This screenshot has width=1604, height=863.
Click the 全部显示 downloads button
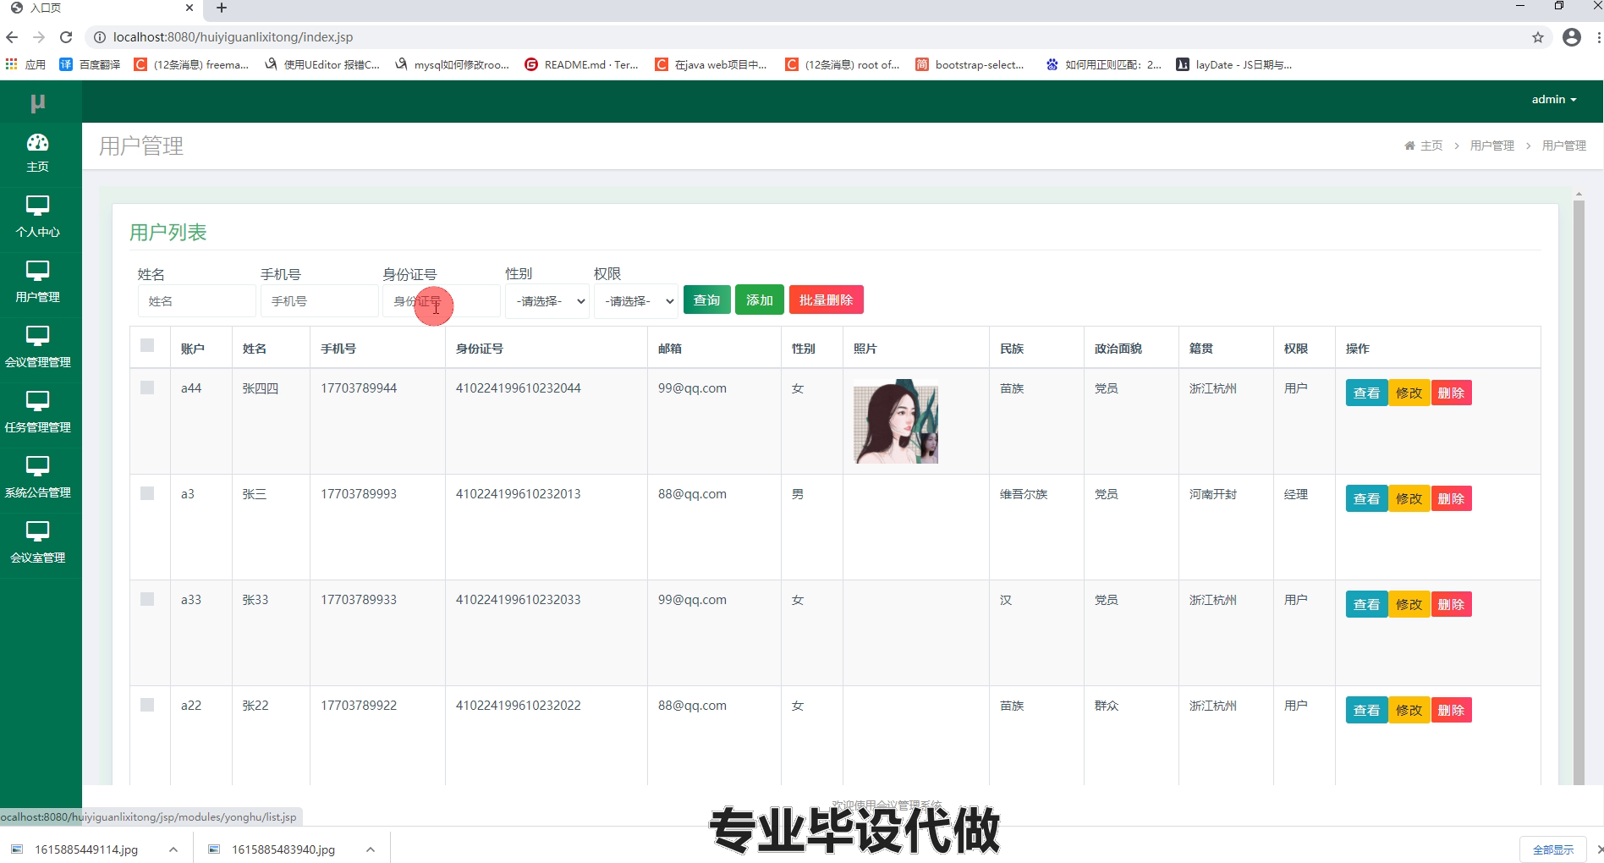pyautogui.click(x=1553, y=849)
